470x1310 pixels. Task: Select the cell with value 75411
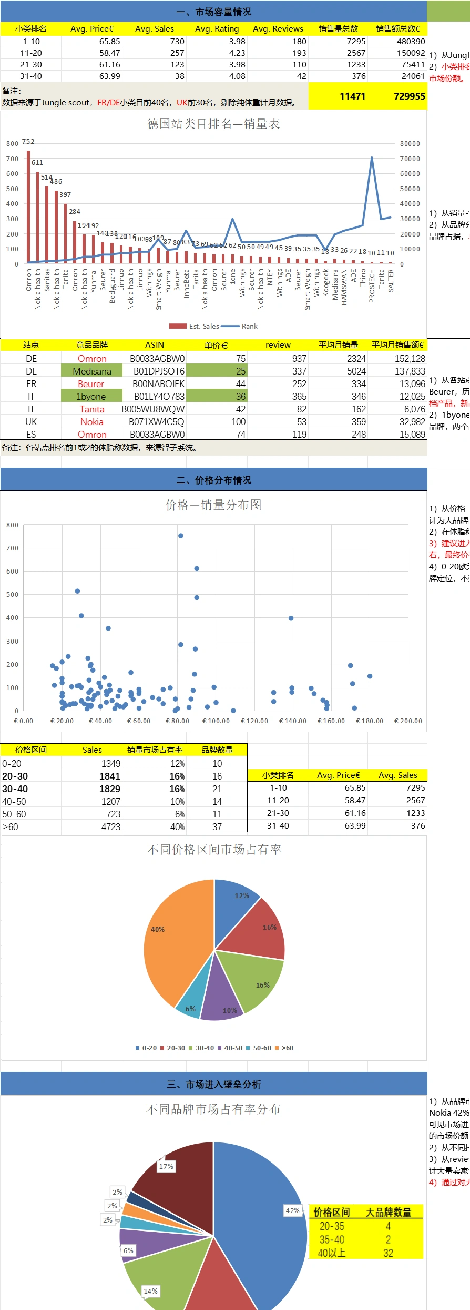(x=397, y=64)
